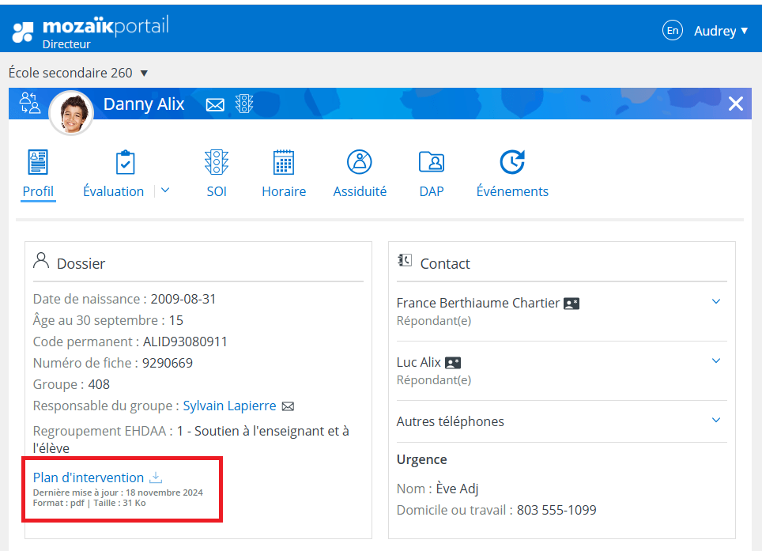The image size is (762, 551).
Task: Click the traffic light icon in header
Action: (x=243, y=104)
